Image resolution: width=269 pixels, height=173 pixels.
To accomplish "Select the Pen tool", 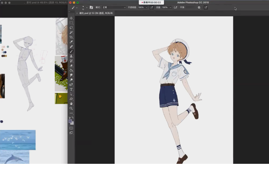I will [x=71, y=85].
